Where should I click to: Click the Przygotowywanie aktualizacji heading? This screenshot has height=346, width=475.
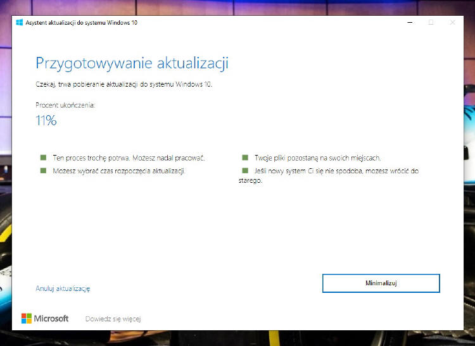click(132, 63)
